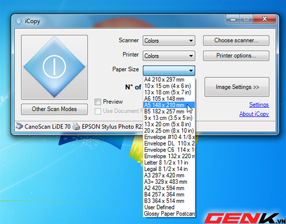Enable the Preview checkbox
The width and height of the screenshot is (286, 224).
click(98, 102)
